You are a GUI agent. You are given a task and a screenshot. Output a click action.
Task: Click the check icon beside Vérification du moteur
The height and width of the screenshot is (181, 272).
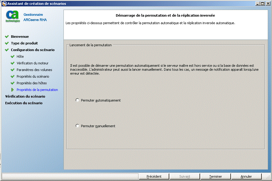[12, 63]
